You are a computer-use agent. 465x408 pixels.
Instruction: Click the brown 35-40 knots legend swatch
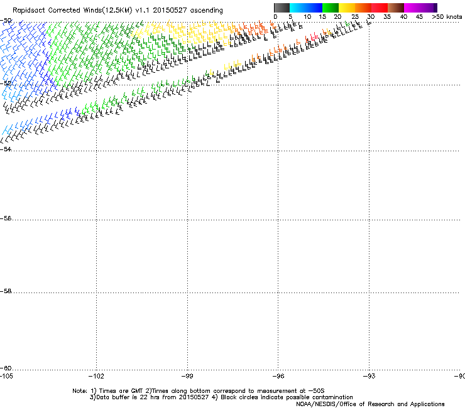click(396, 8)
